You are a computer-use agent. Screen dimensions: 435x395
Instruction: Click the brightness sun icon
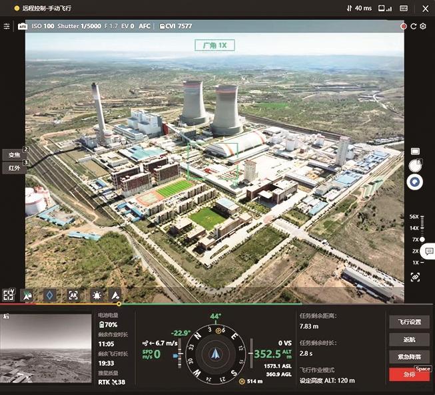coord(97,295)
